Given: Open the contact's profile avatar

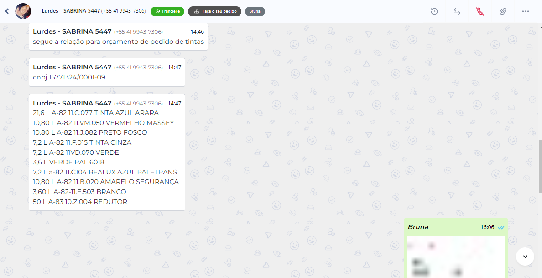Looking at the screenshot, I should [23, 11].
